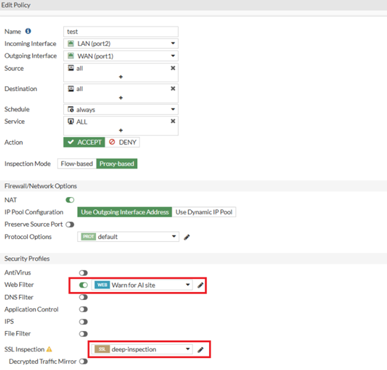Viewport: 387px width, 370px height.
Task: Enable the DNS Filter toggle
Action: [x=84, y=297]
